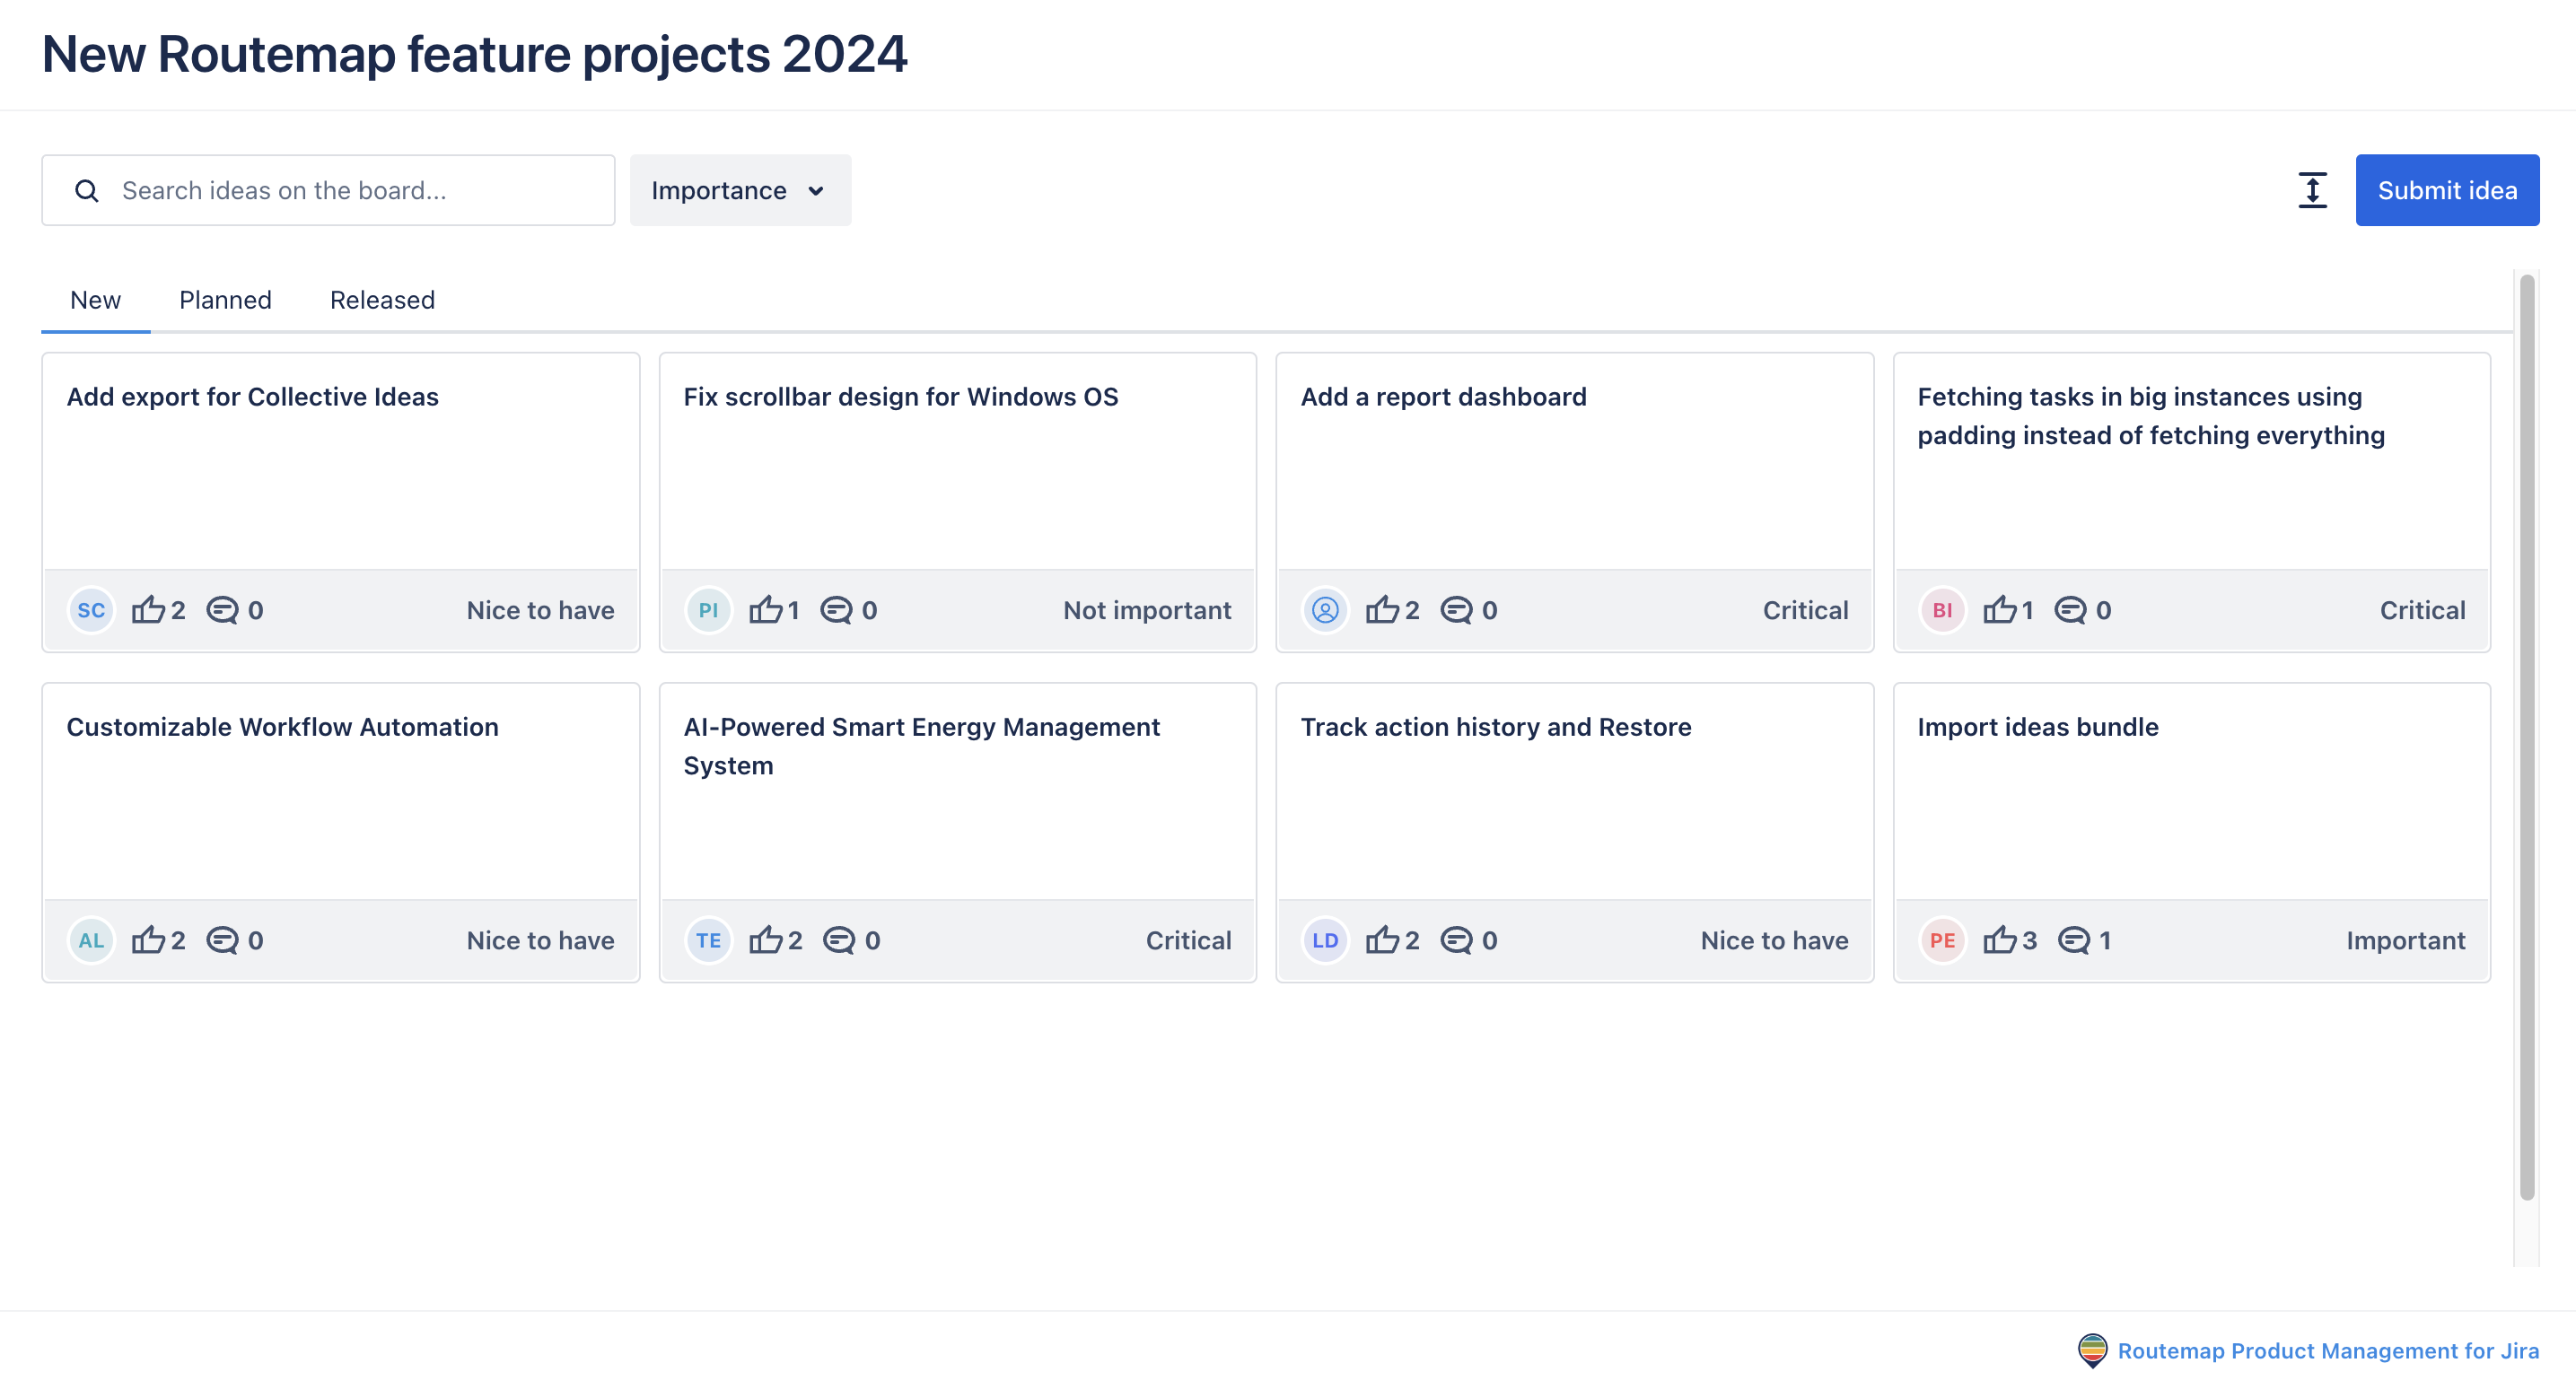Select the New tab

95,300
